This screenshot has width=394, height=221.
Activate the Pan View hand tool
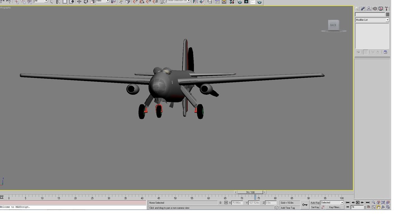[x=378, y=207]
